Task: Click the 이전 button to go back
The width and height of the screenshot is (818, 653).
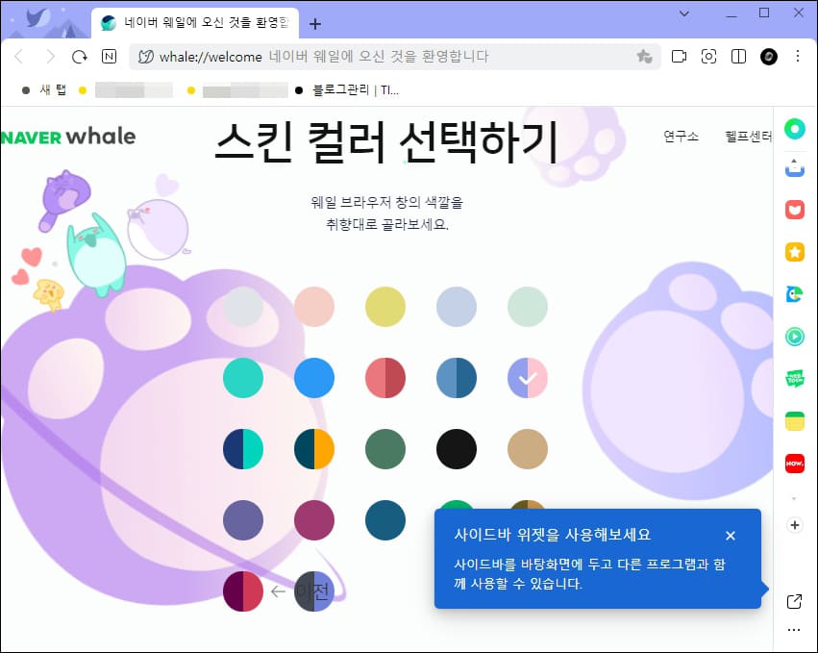Action: 301,590
